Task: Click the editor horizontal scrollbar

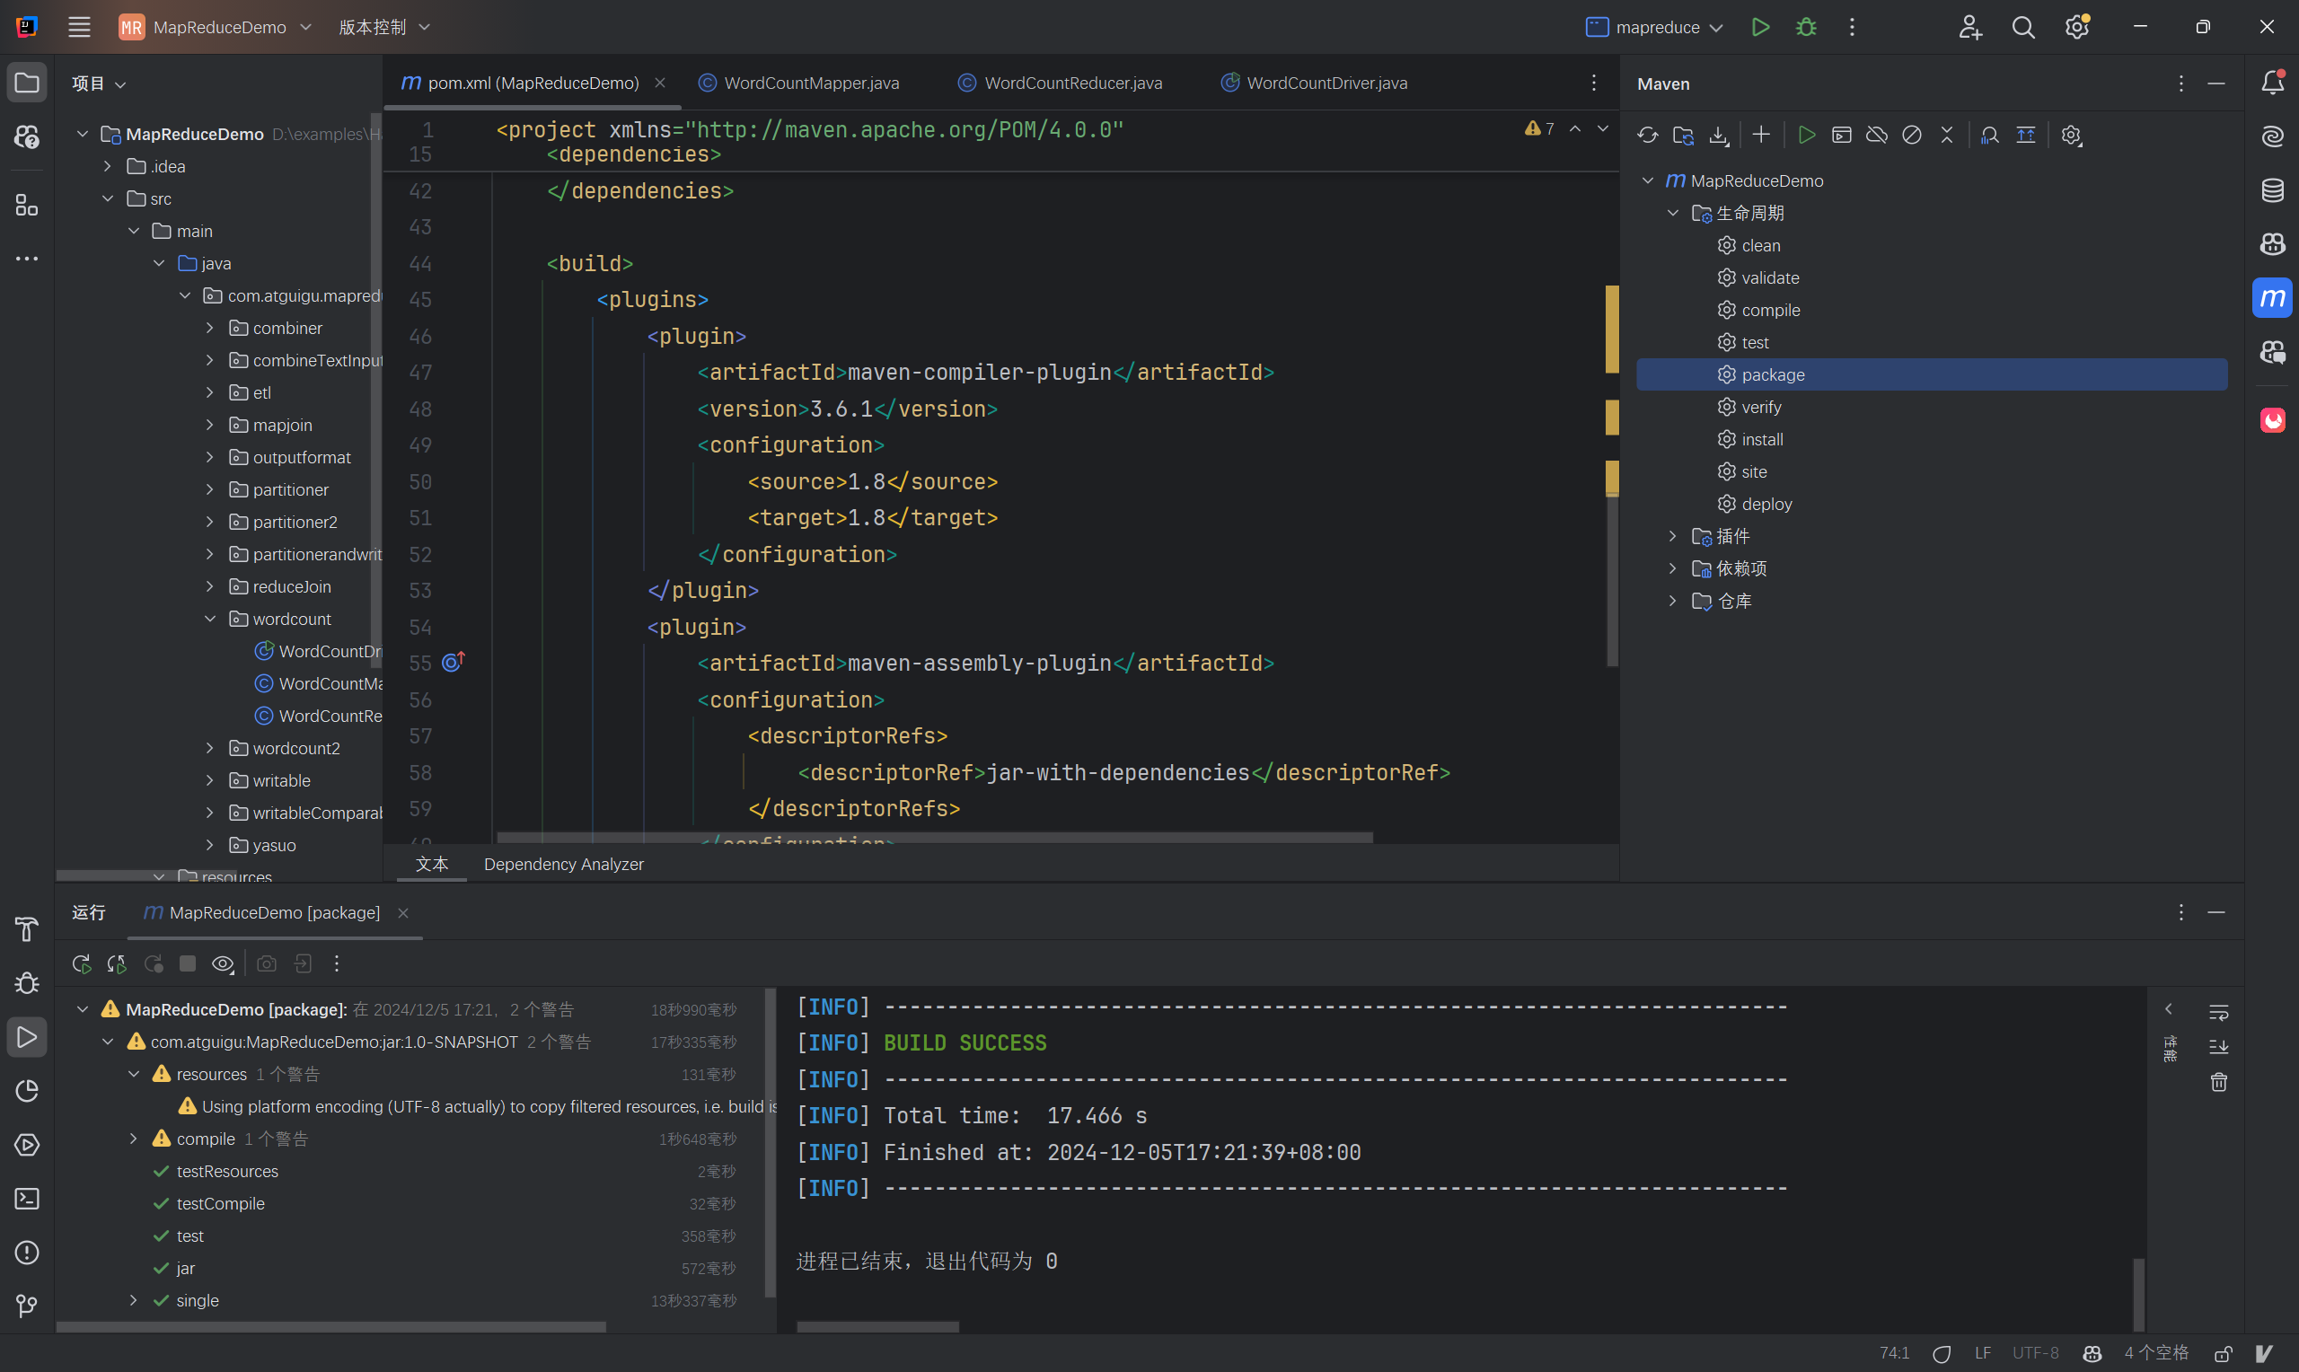Action: pos(934,837)
